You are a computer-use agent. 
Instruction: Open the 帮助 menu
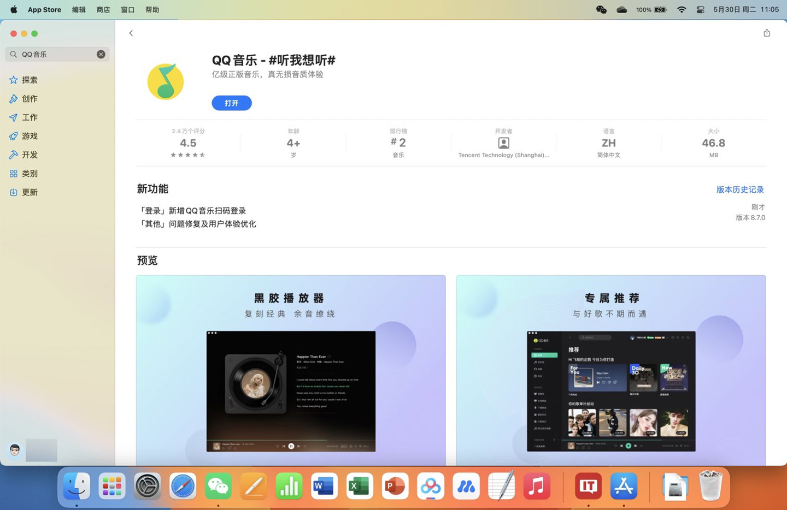tap(152, 9)
